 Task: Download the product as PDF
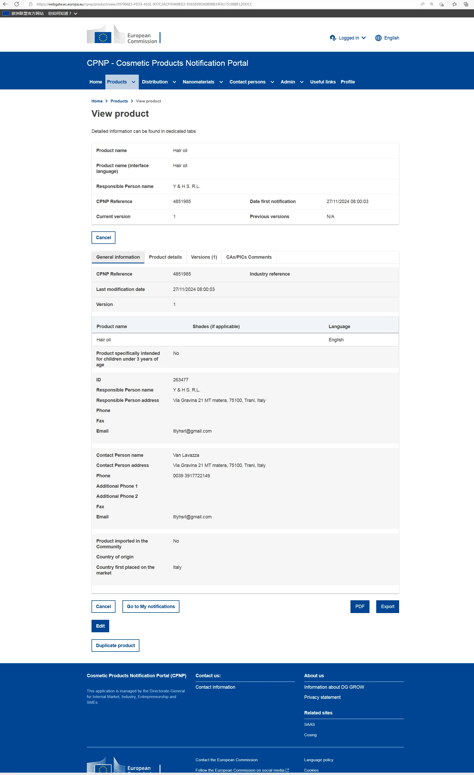coord(360,607)
